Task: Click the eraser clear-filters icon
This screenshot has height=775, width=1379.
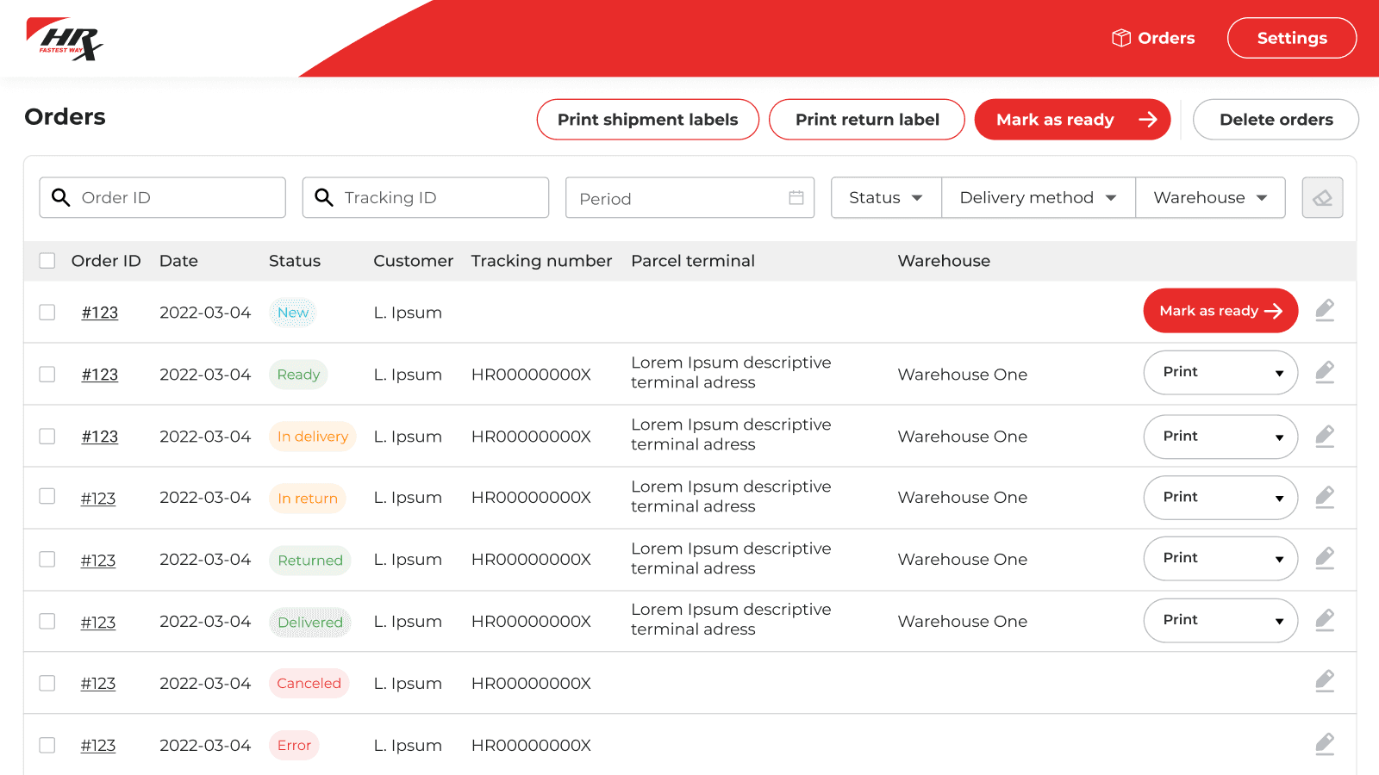Action: (1322, 198)
